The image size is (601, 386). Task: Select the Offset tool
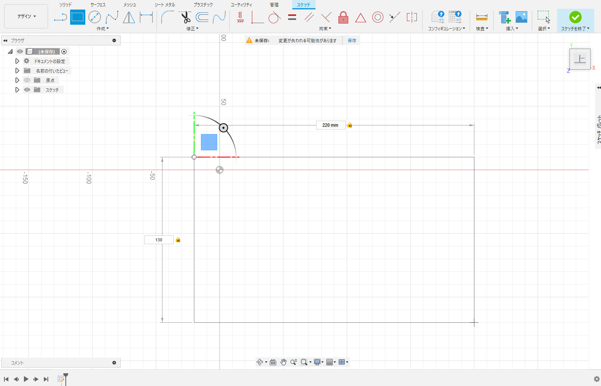(x=202, y=17)
